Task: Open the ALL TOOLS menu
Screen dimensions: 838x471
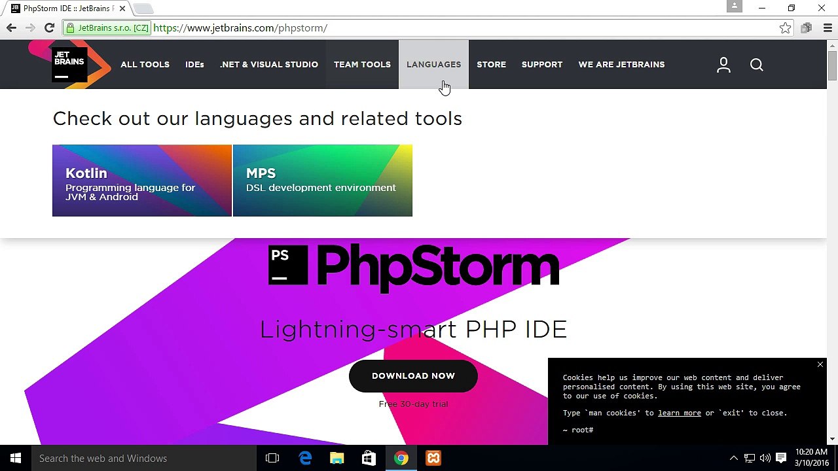Action: (x=145, y=65)
